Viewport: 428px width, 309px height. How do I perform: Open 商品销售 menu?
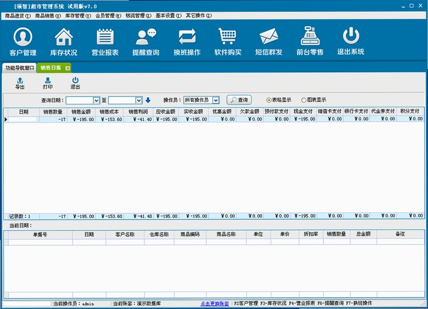pyautogui.click(x=48, y=16)
